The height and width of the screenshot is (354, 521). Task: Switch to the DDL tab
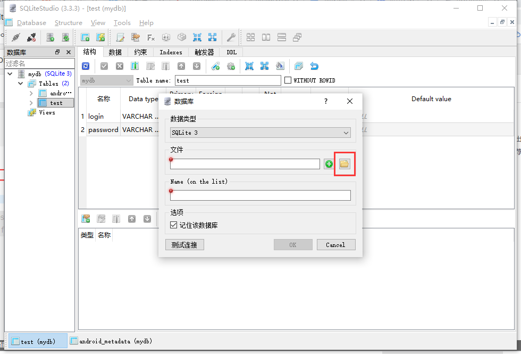[232, 52]
